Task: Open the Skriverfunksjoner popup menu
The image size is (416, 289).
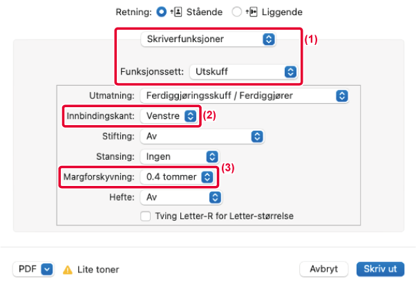Action: (x=208, y=39)
